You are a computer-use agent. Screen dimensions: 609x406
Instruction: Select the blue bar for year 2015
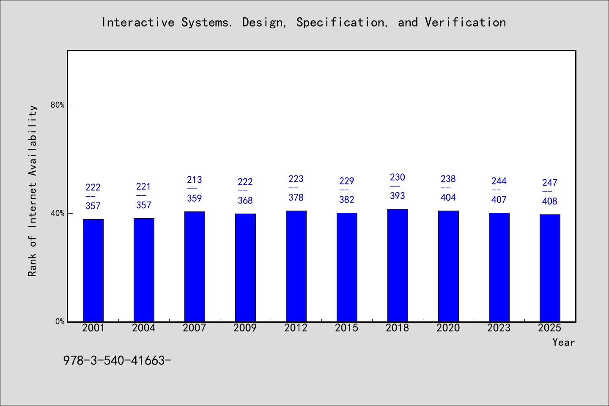point(347,267)
